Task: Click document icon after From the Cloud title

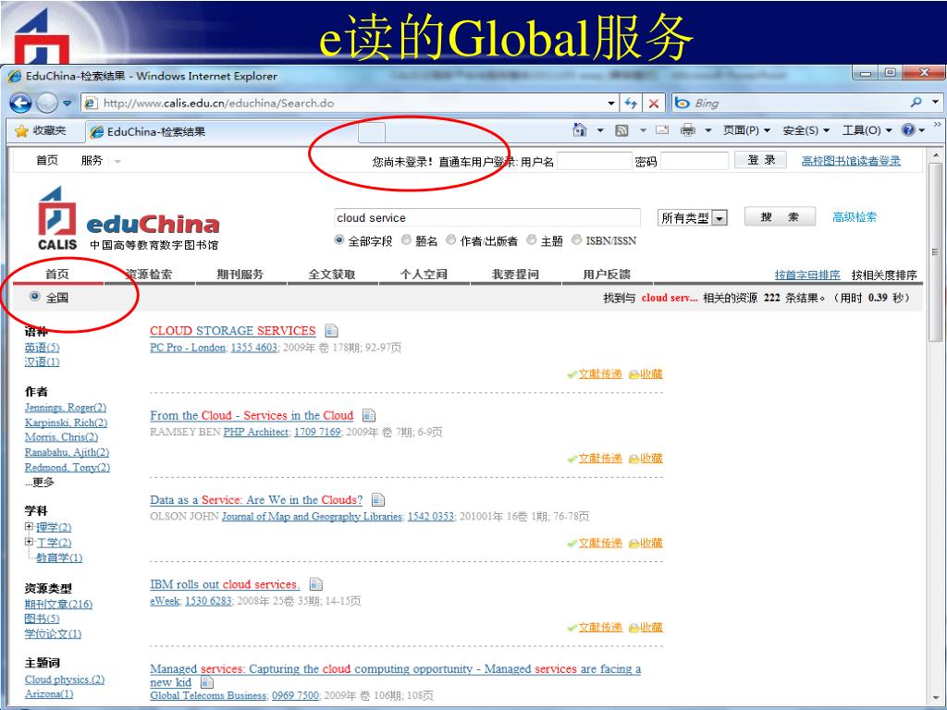Action: point(369,415)
